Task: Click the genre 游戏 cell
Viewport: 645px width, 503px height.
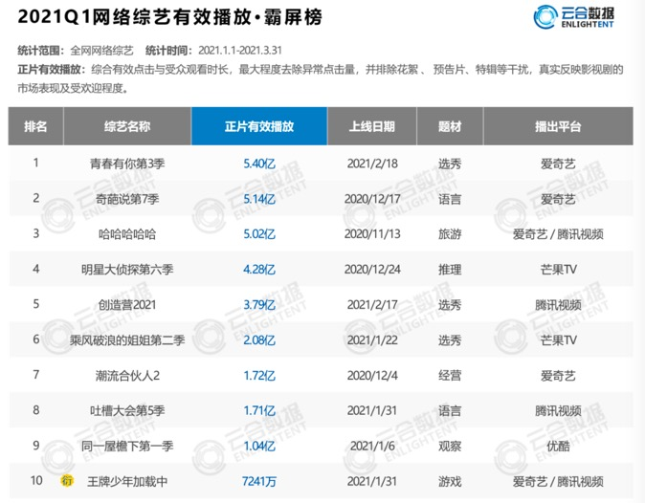Action: click(450, 481)
